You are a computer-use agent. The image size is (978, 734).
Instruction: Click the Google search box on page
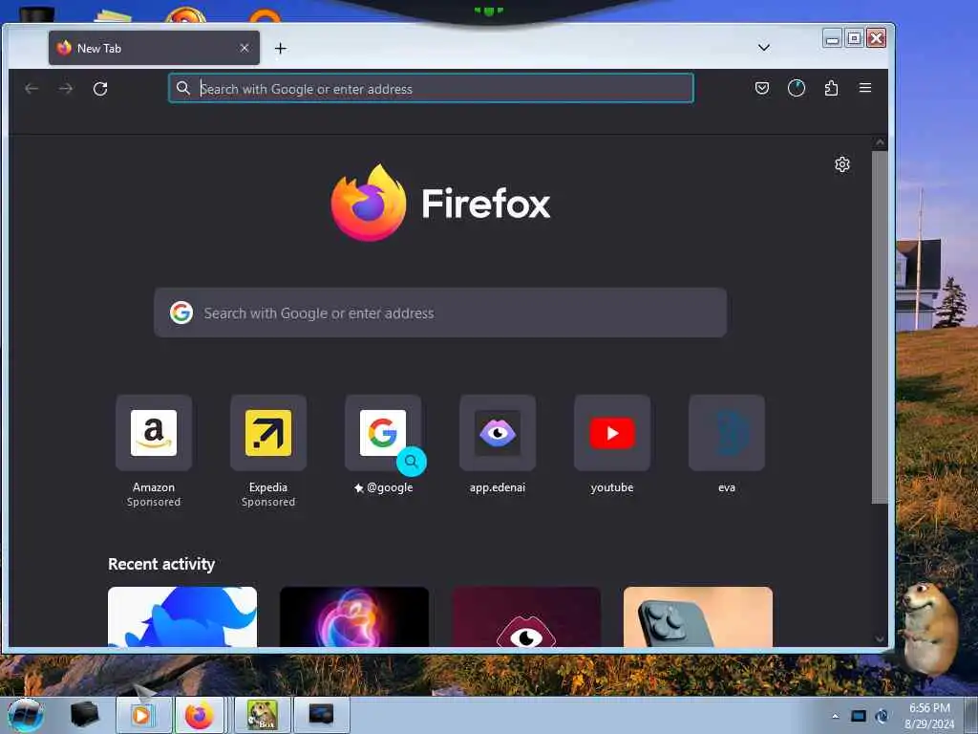tap(440, 313)
